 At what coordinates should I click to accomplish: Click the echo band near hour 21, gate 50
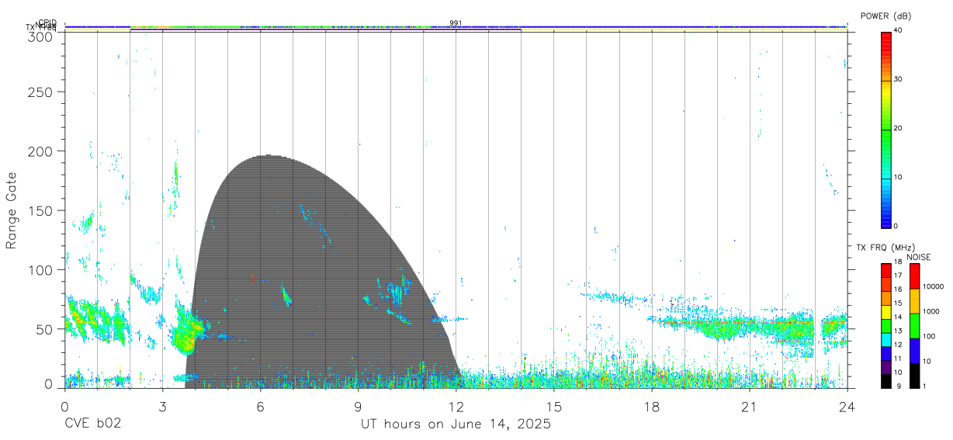pos(737,326)
